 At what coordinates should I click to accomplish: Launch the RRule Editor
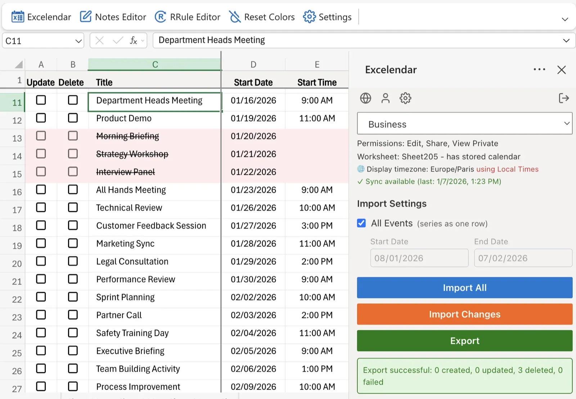187,17
